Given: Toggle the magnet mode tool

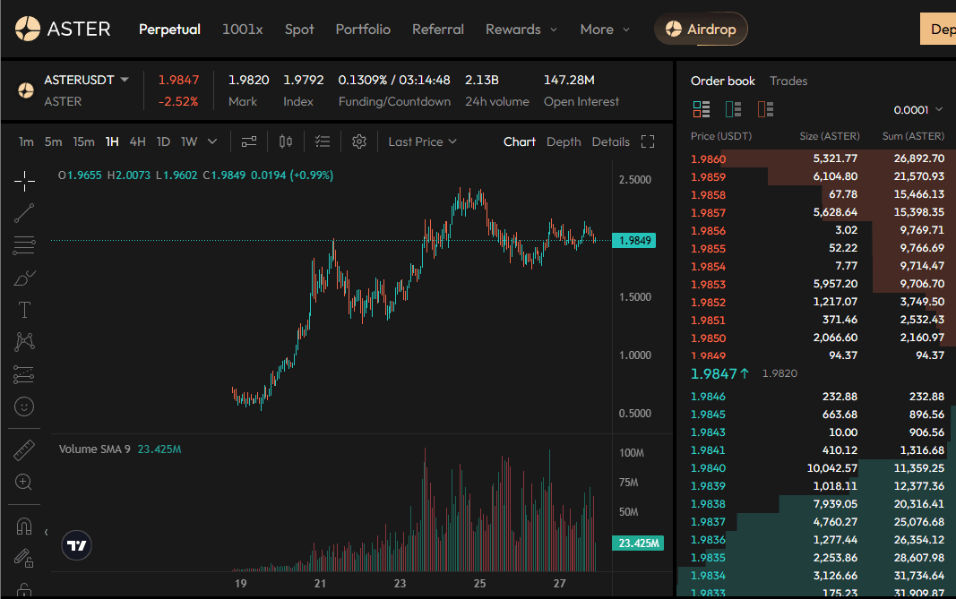Looking at the screenshot, I should tap(24, 526).
